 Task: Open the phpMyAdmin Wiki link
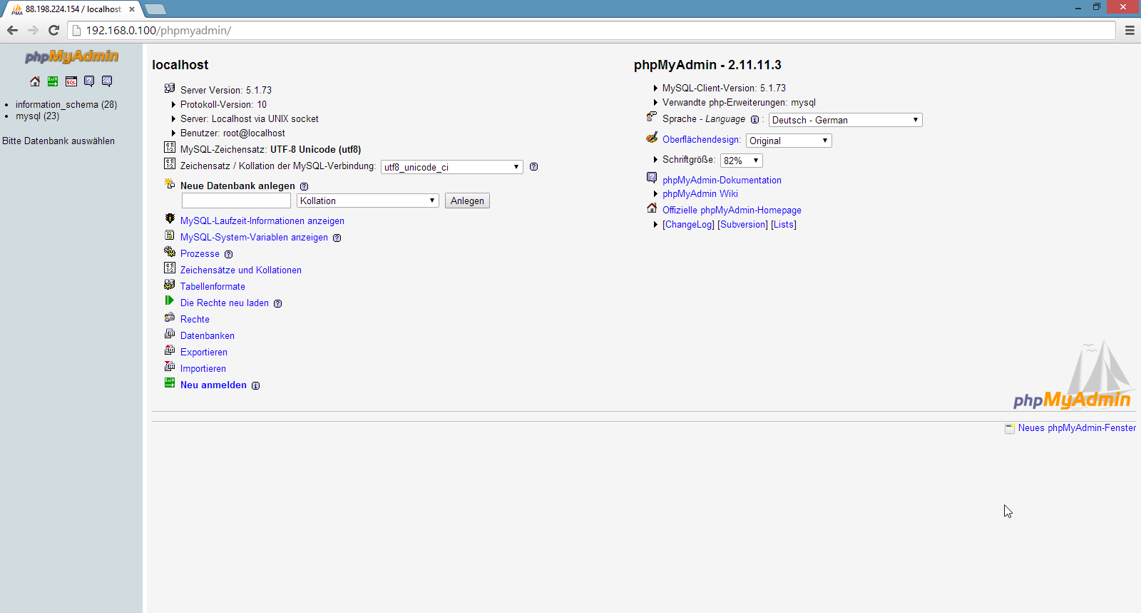(700, 194)
